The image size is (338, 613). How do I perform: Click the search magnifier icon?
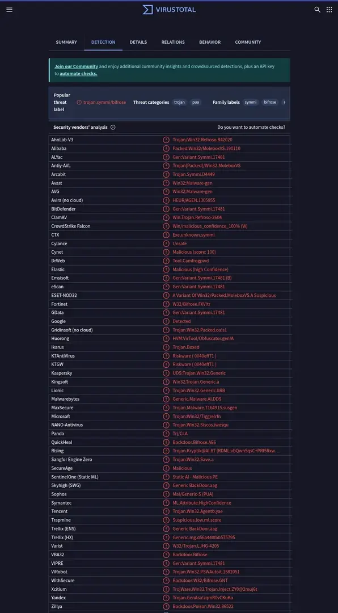(317, 10)
